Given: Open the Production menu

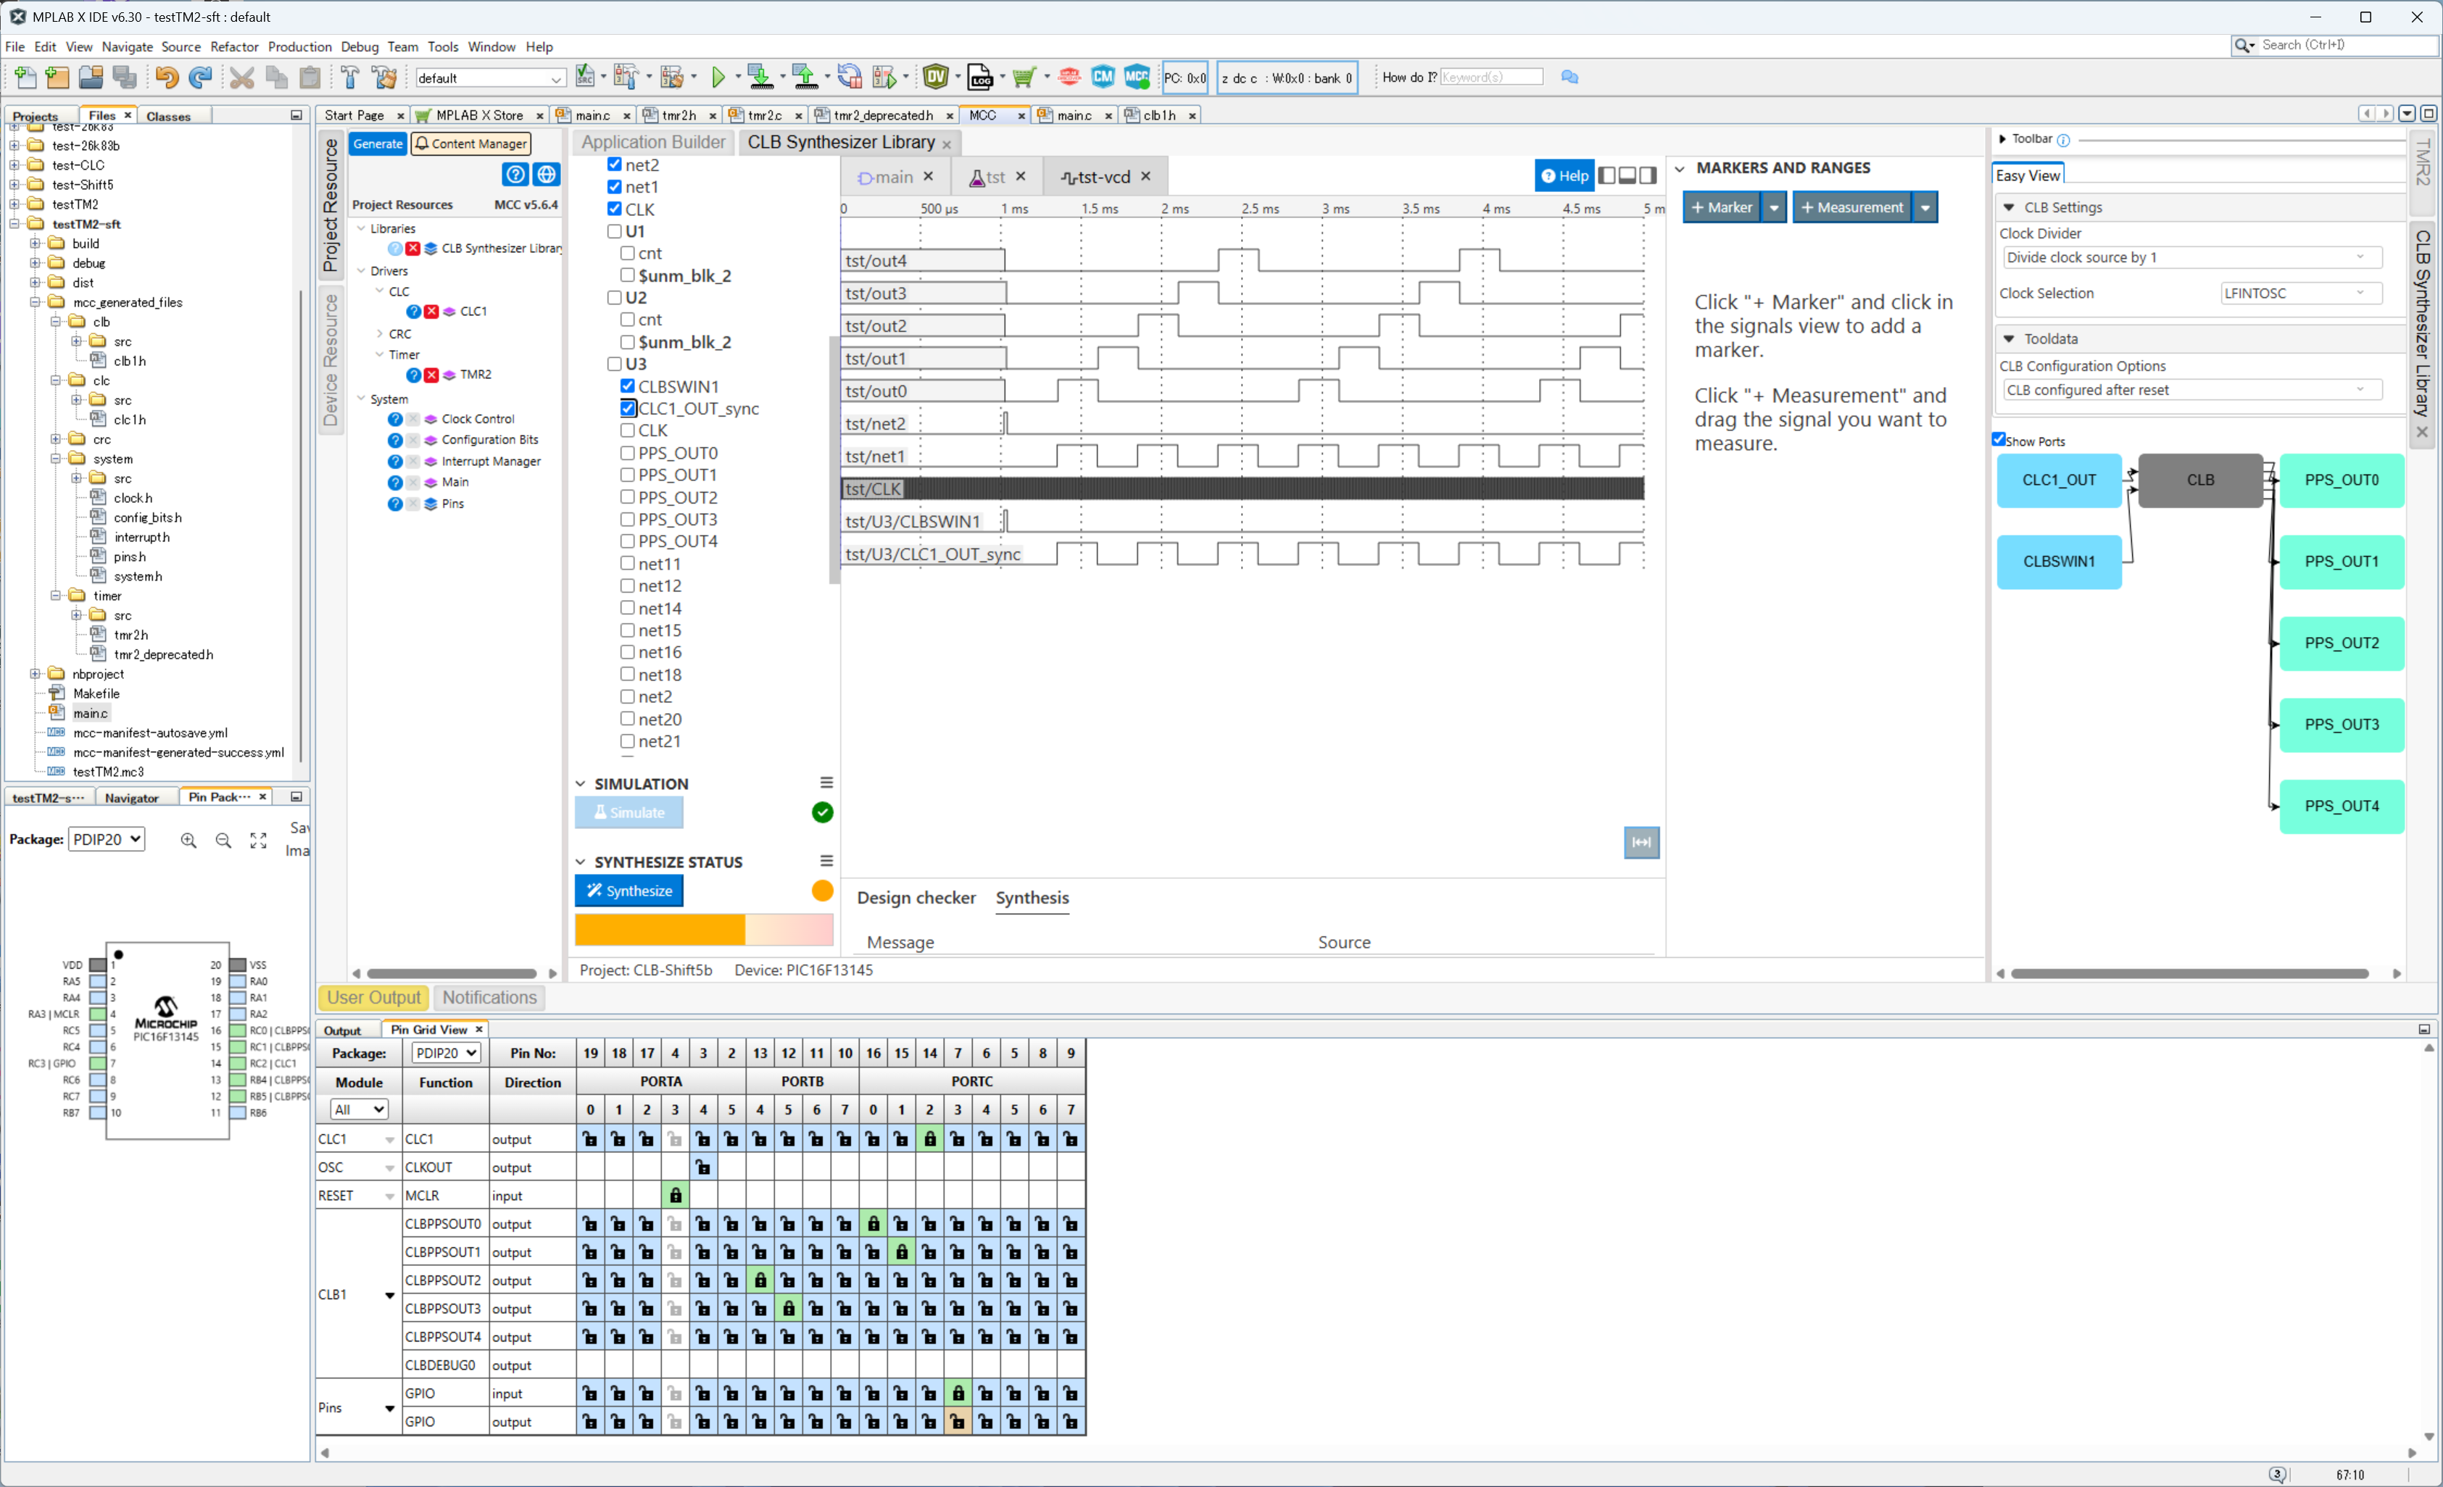Looking at the screenshot, I should coord(299,46).
